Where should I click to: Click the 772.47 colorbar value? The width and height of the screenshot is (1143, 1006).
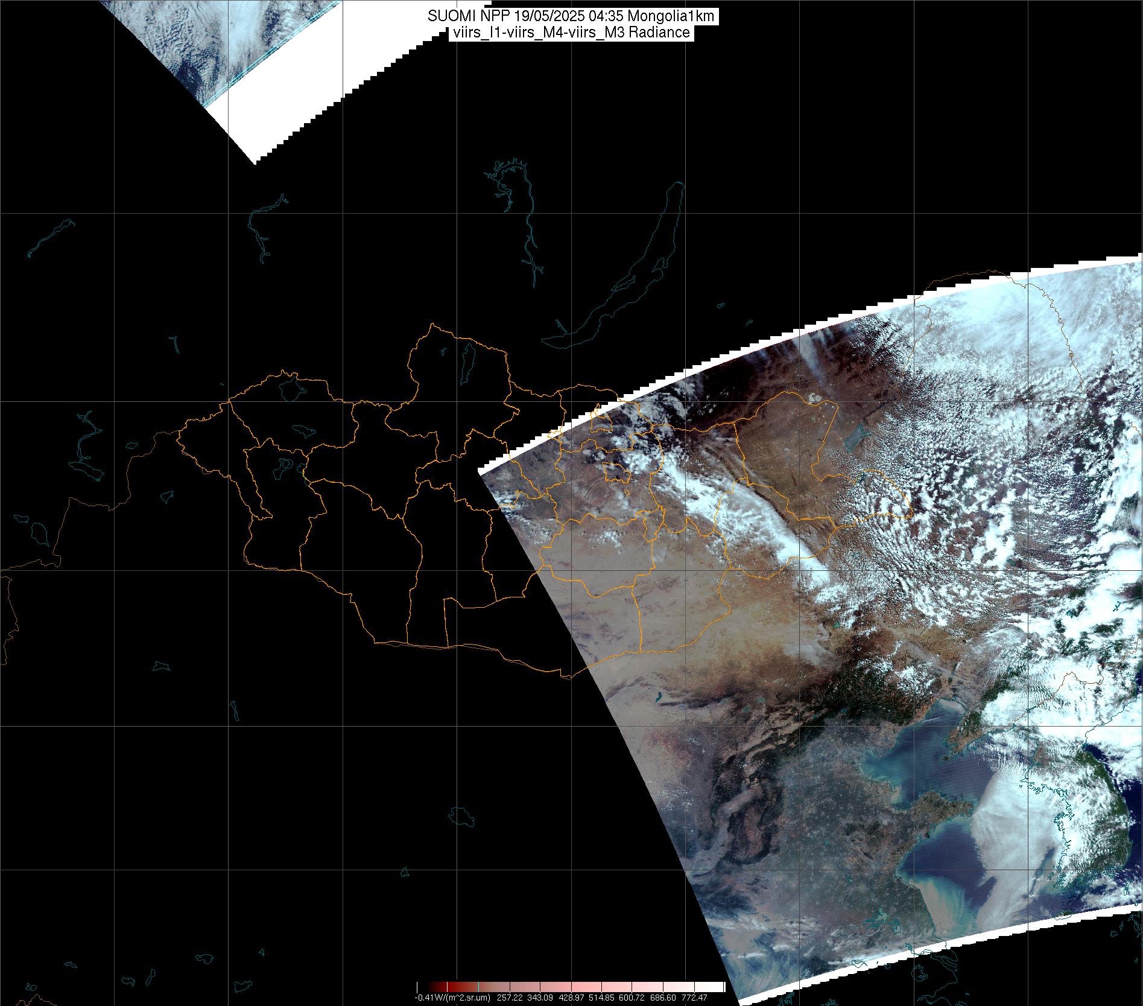tap(694, 998)
